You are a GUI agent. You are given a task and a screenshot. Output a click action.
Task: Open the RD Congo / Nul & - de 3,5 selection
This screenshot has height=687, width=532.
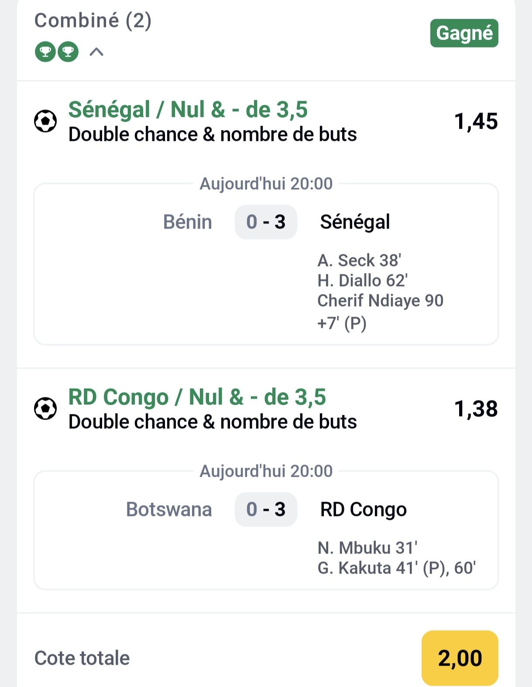click(x=197, y=397)
